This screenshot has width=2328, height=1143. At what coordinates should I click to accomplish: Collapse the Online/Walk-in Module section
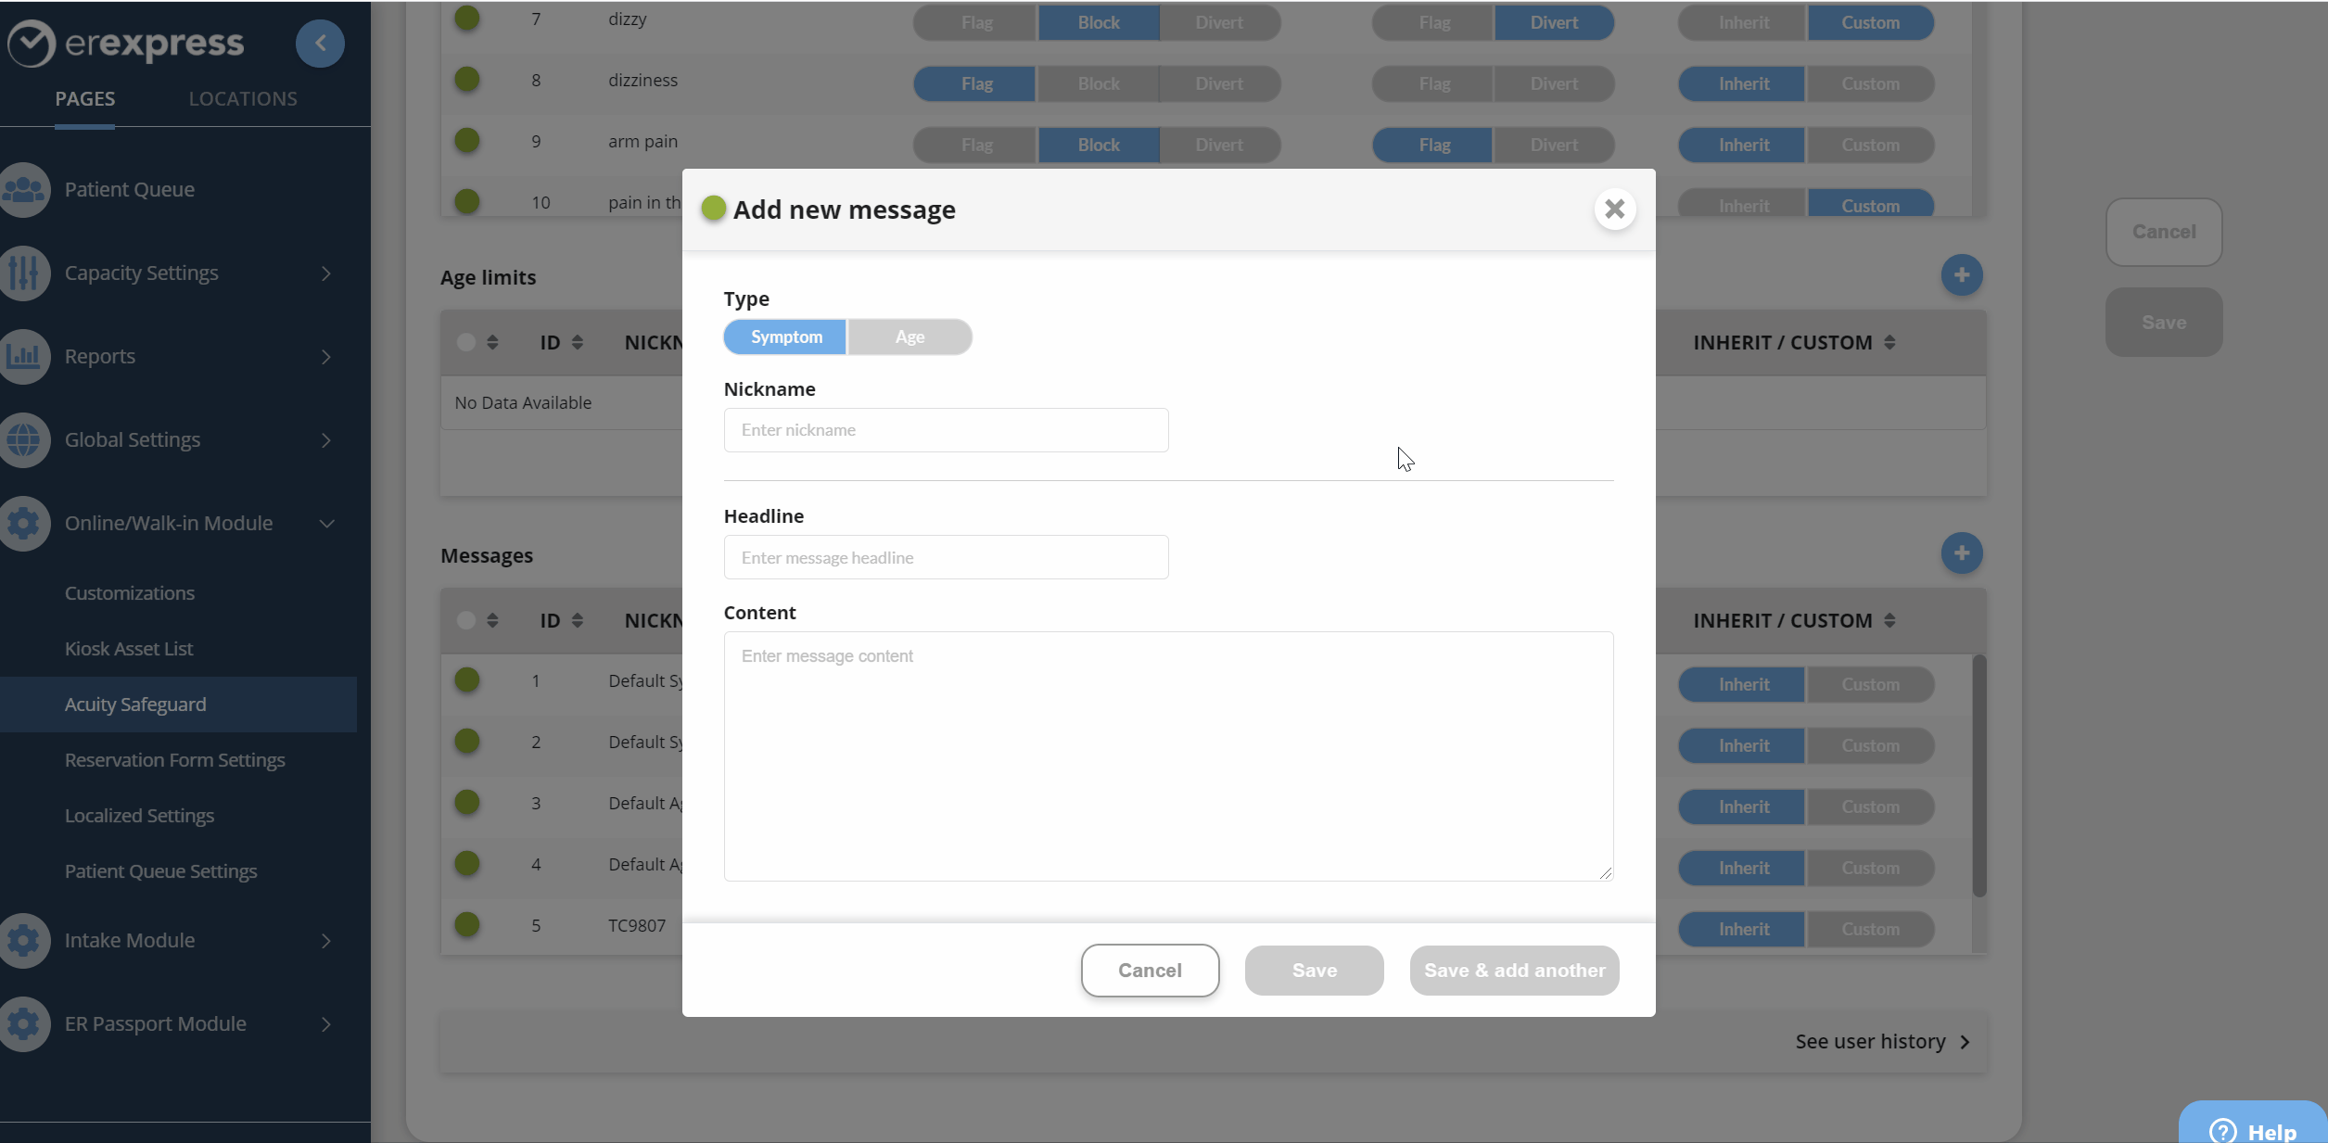point(326,523)
